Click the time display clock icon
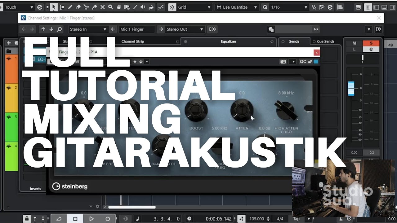Screen dimensions: 397x223 click(x=189, y=219)
